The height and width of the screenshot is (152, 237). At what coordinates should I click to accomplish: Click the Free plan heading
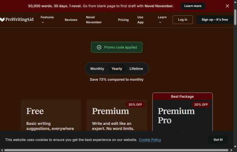coord(35,111)
